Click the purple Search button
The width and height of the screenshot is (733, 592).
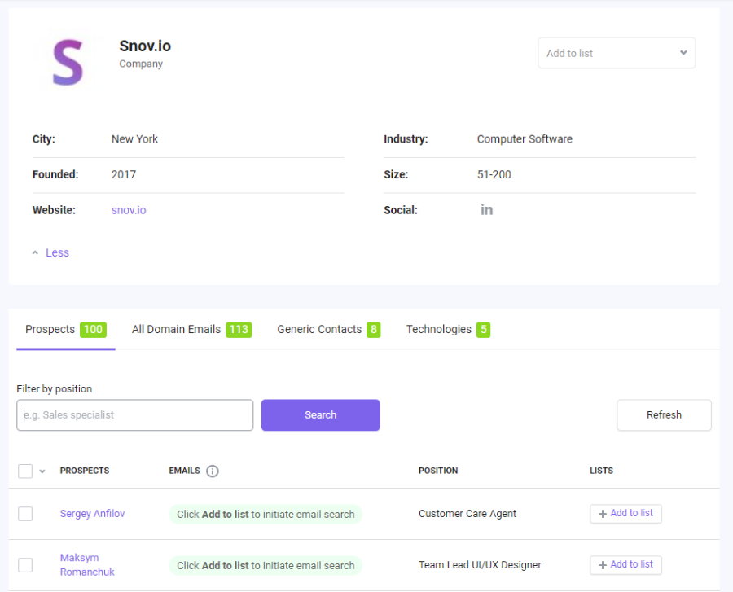(x=321, y=415)
